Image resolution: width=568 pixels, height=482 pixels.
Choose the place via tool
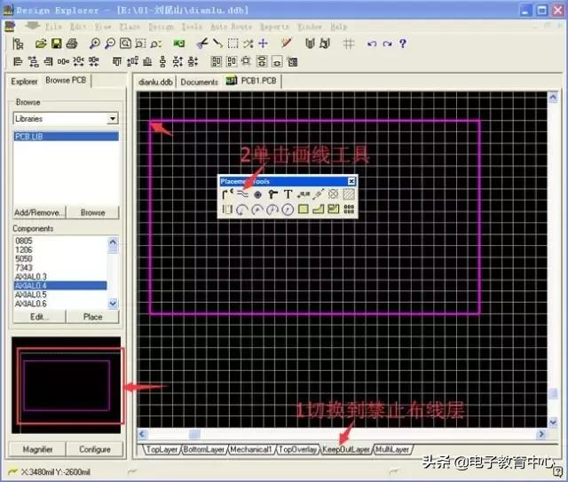(272, 194)
